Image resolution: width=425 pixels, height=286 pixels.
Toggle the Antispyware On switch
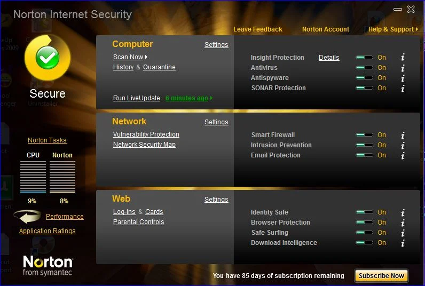tap(365, 78)
